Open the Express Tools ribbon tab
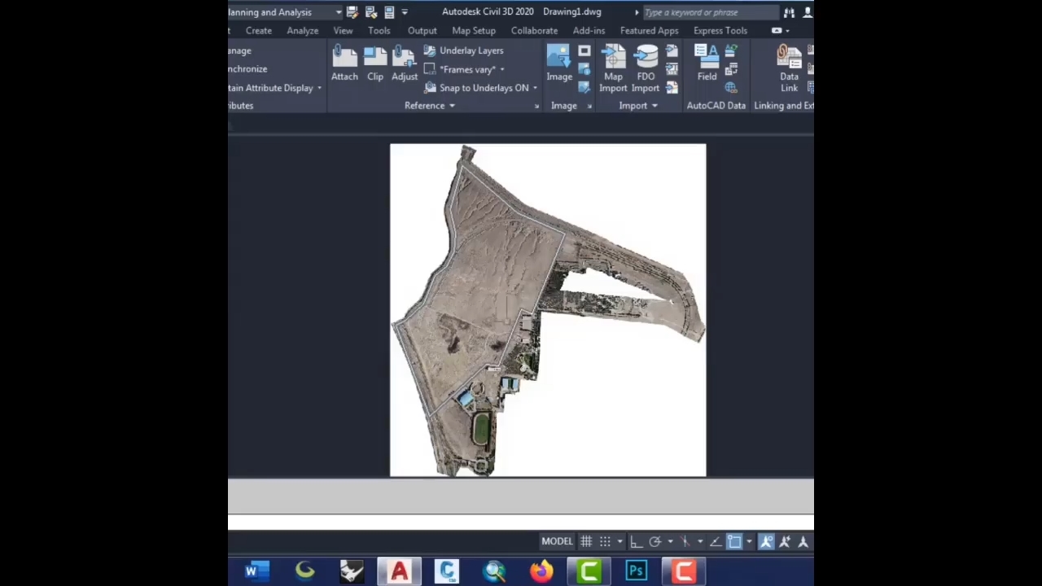Image resolution: width=1042 pixels, height=586 pixels. [x=720, y=31]
